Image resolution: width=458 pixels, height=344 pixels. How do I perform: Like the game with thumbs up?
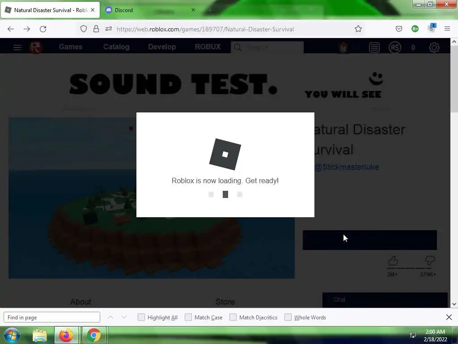pos(393,260)
